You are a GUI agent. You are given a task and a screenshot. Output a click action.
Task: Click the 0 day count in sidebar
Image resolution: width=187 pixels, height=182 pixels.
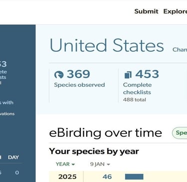[17, 173]
